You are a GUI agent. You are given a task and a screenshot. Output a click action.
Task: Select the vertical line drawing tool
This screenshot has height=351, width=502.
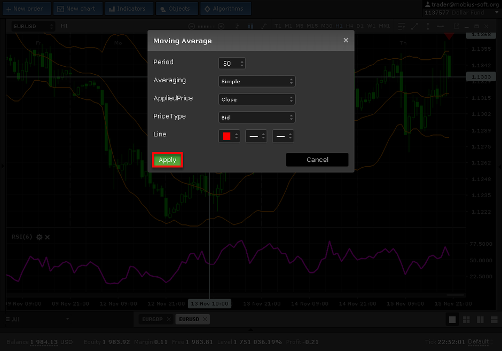tap(428, 26)
